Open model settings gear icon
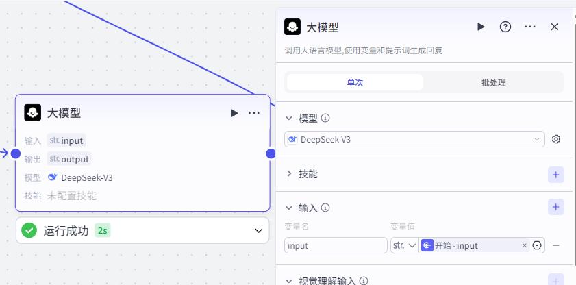Image resolution: width=576 pixels, height=285 pixels. click(x=556, y=139)
